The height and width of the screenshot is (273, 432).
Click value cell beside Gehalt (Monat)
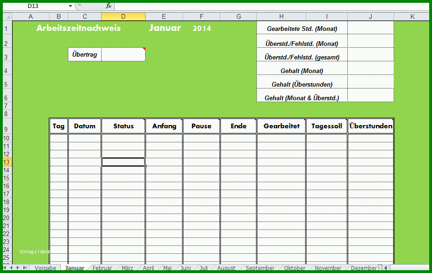(371, 68)
